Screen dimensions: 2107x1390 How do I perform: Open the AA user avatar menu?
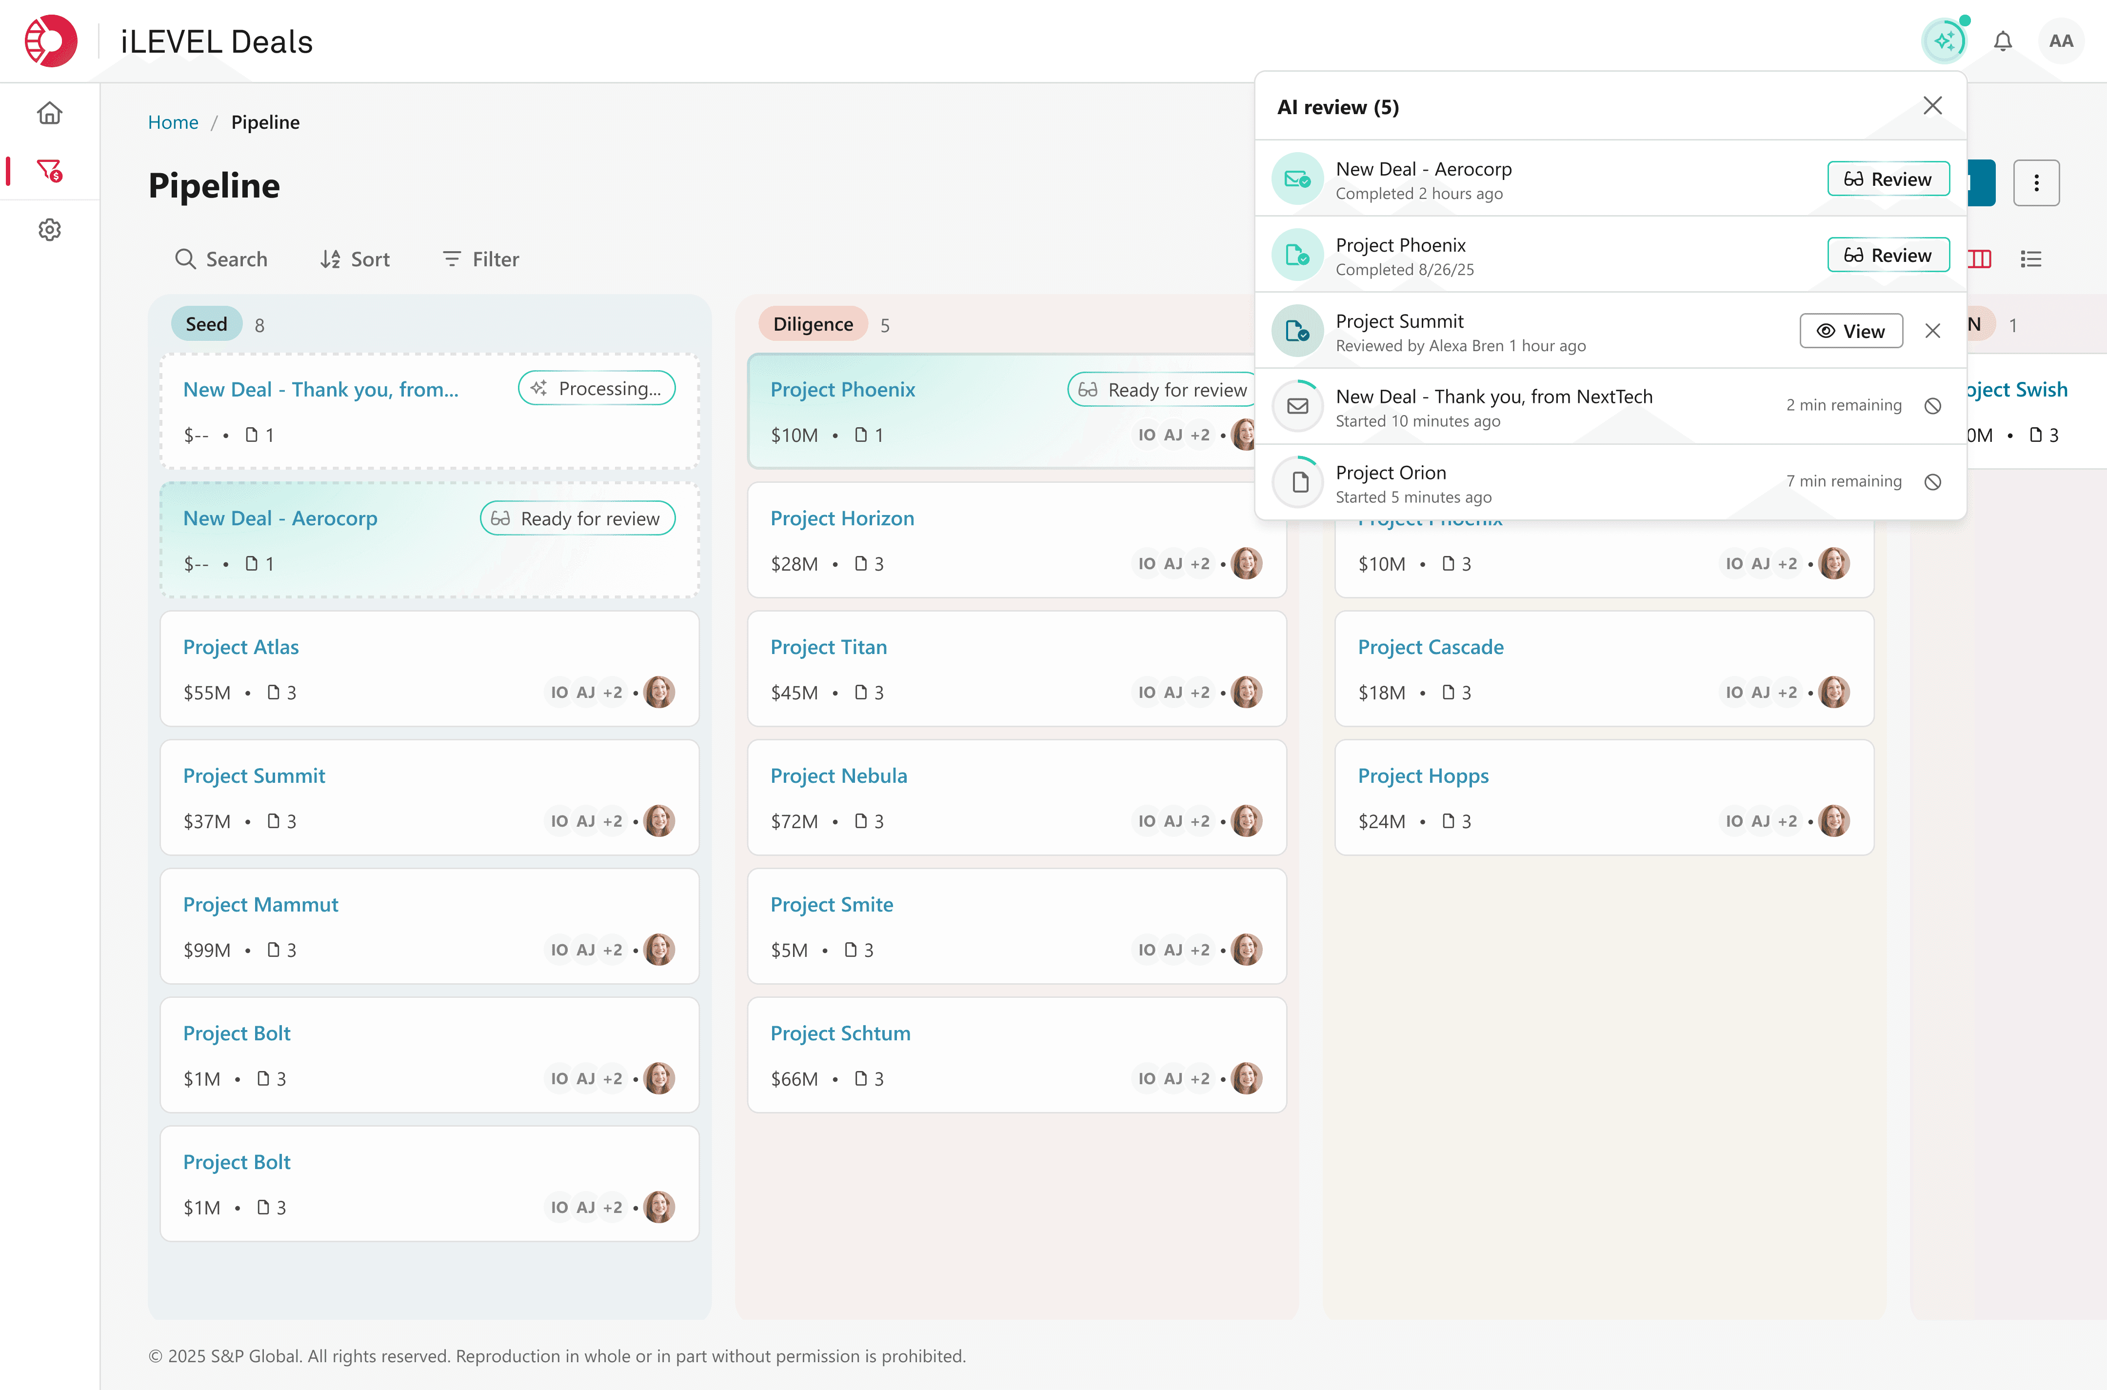[x=2061, y=41]
